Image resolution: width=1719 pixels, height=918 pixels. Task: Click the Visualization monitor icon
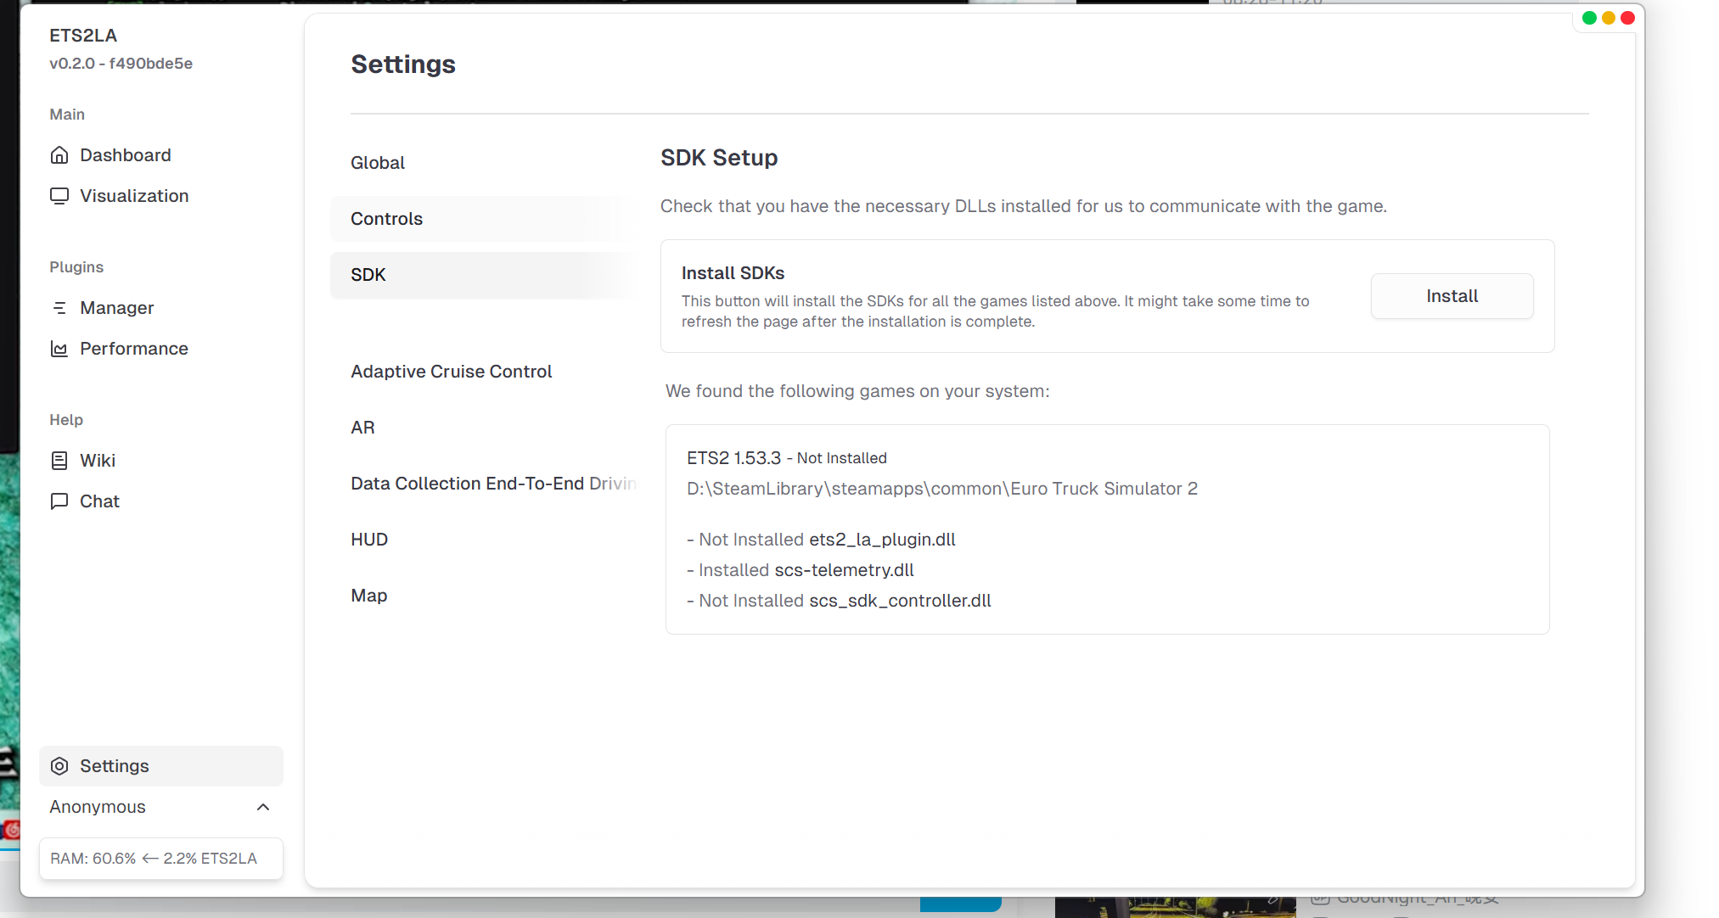click(59, 196)
